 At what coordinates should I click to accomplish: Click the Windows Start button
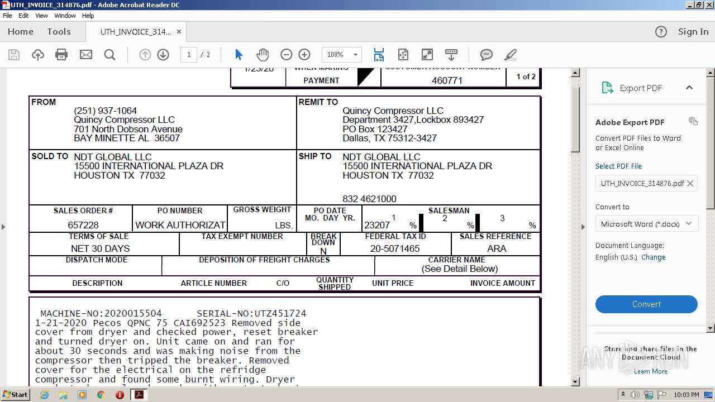[x=16, y=395]
